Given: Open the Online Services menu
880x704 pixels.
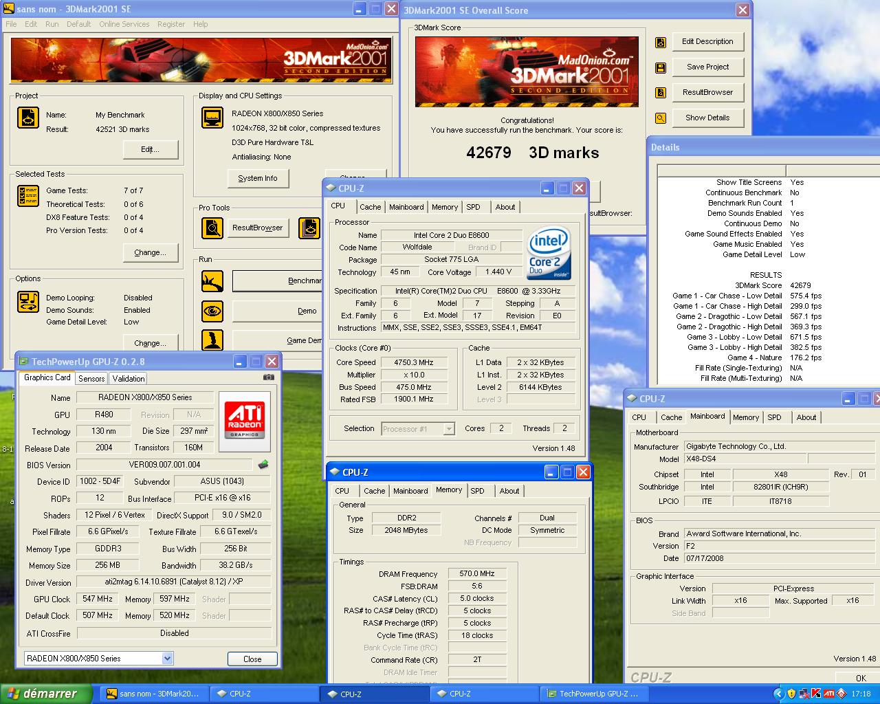Looking at the screenshot, I should pyautogui.click(x=124, y=24).
